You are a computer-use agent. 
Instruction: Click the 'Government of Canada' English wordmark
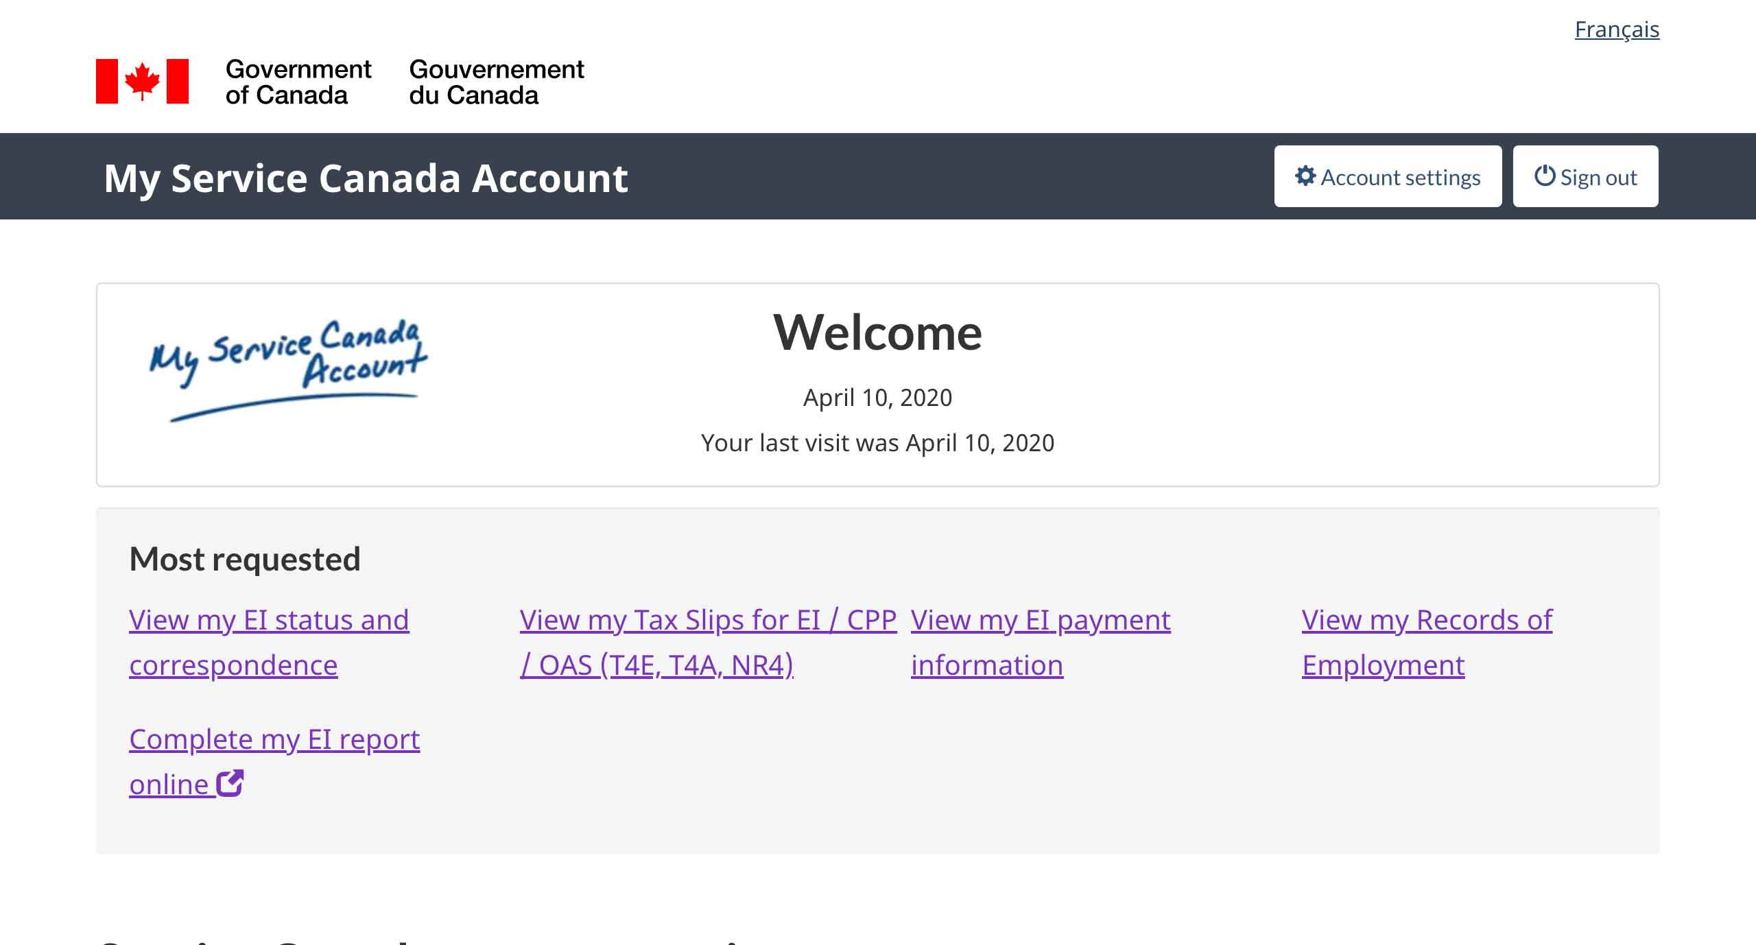pos(298,82)
